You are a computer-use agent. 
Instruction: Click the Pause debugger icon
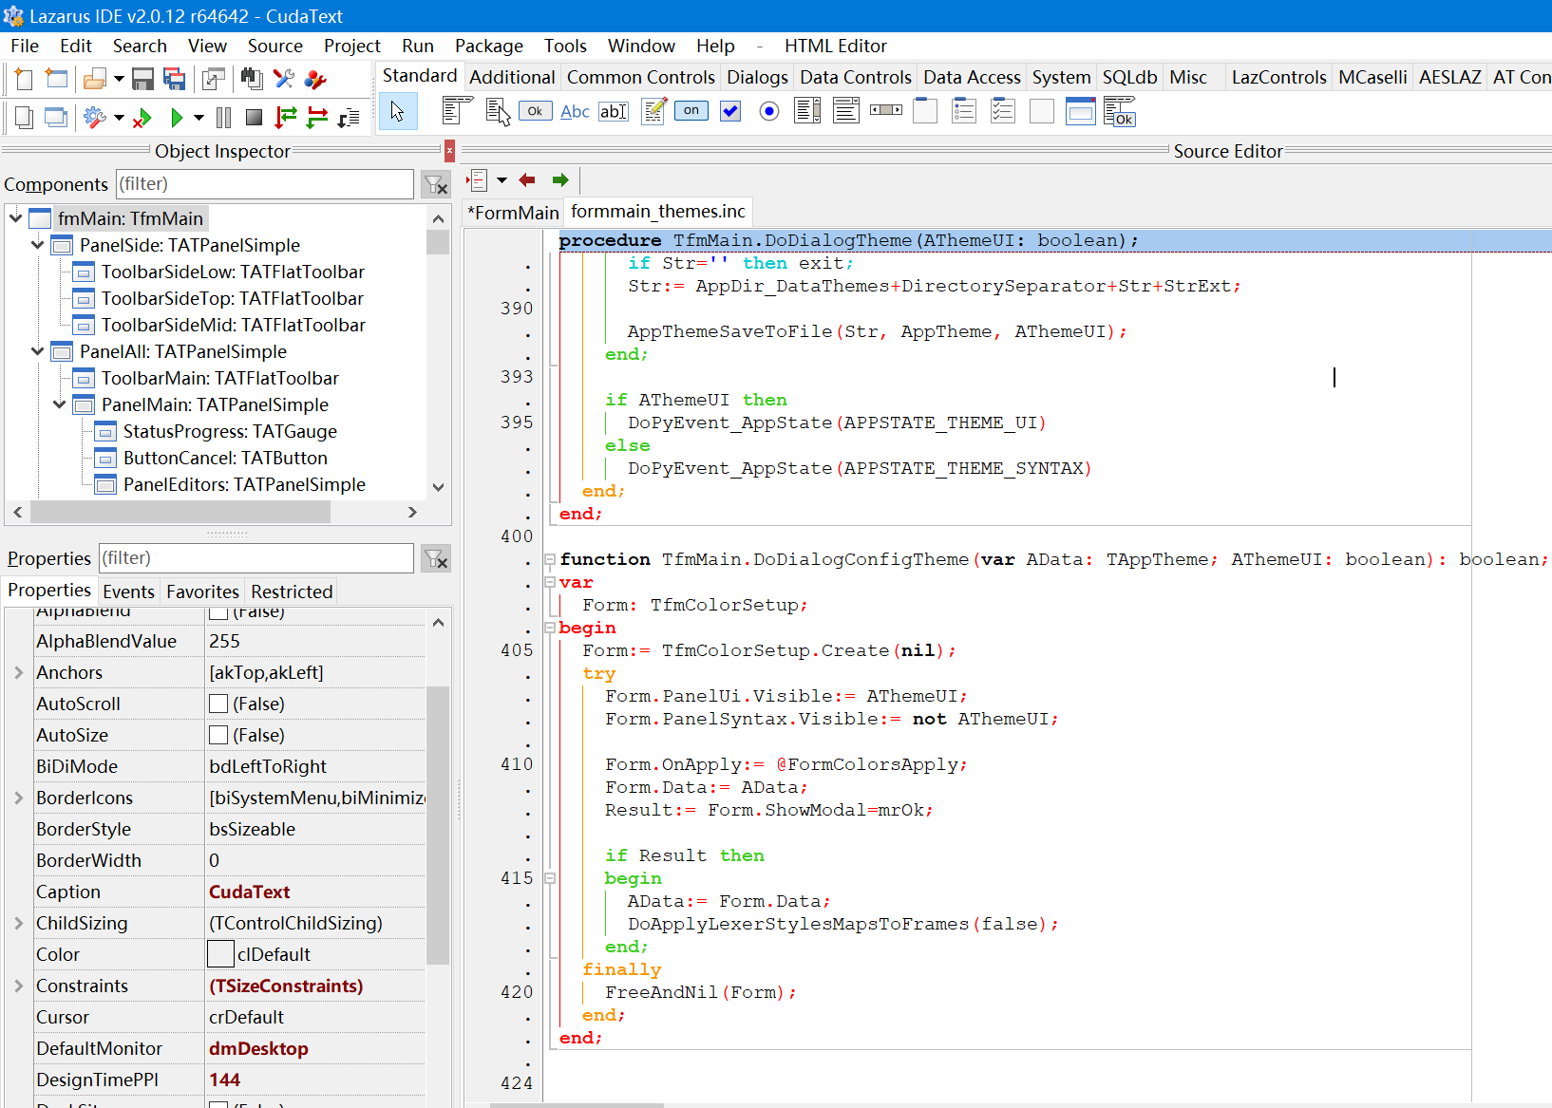click(223, 118)
